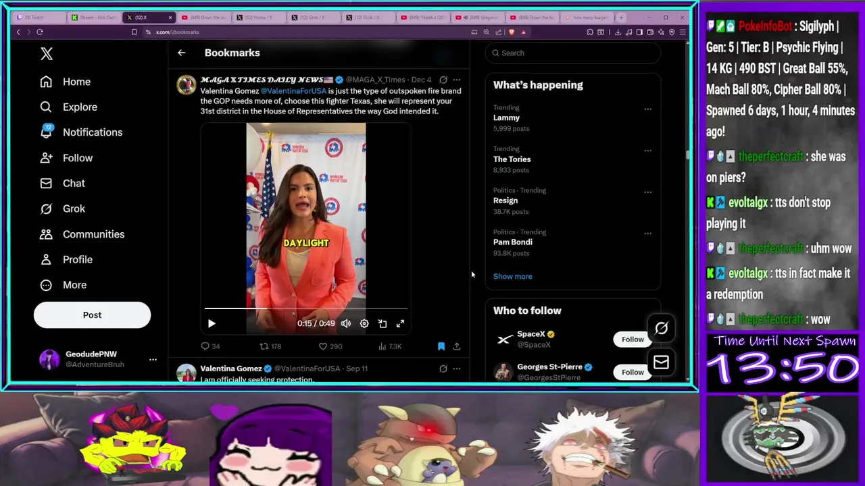Switch to Stream - Kick Dashboard tab
Viewport: 865px width, 486px height.
[x=94, y=18]
